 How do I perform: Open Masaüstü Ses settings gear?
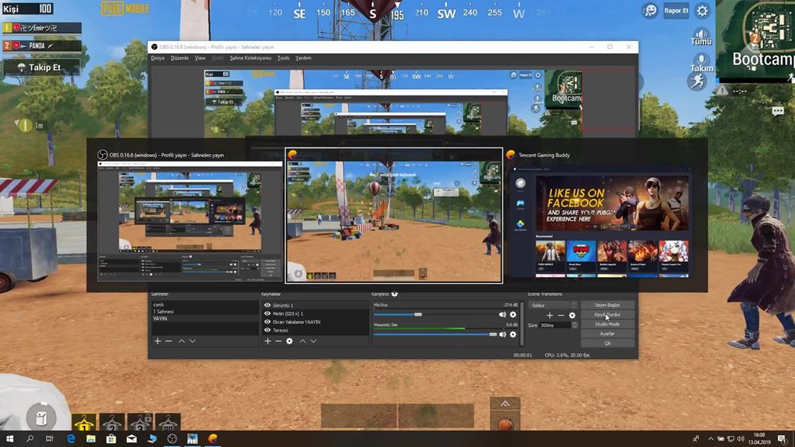click(513, 334)
